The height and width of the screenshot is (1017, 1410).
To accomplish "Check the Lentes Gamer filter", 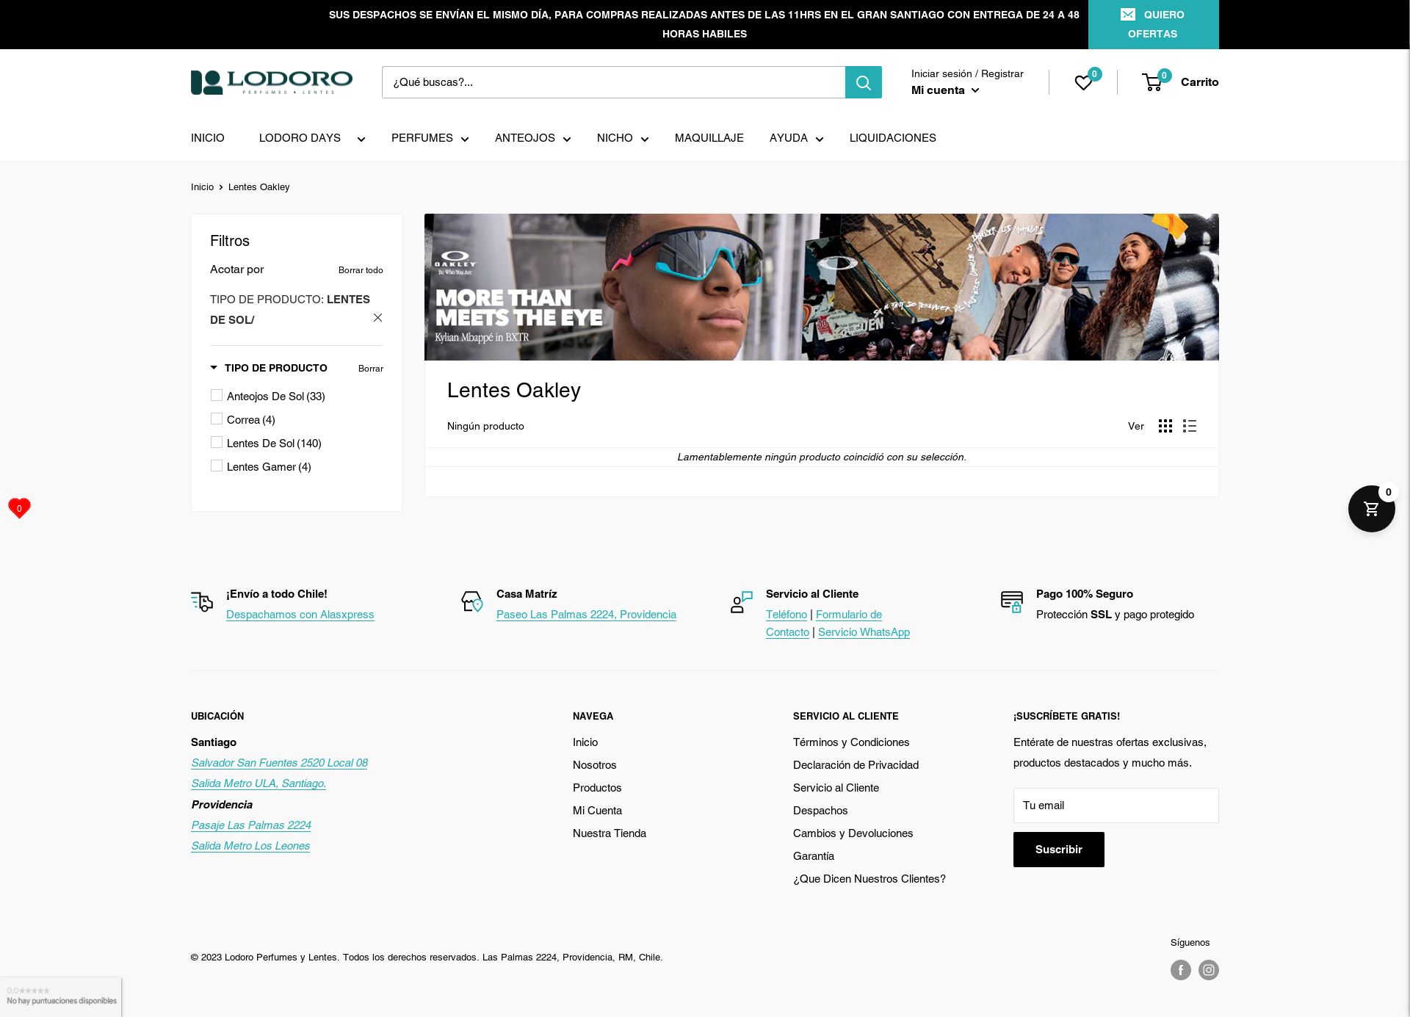I will pos(217,466).
